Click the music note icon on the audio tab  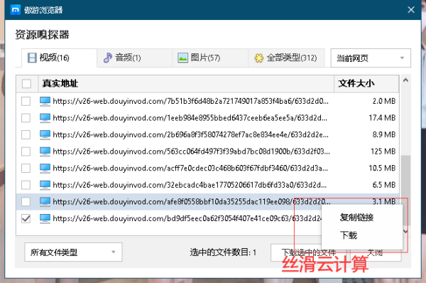click(108, 58)
